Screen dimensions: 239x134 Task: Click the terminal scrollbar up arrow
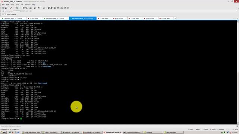pyautogui.click(x=238, y=21)
